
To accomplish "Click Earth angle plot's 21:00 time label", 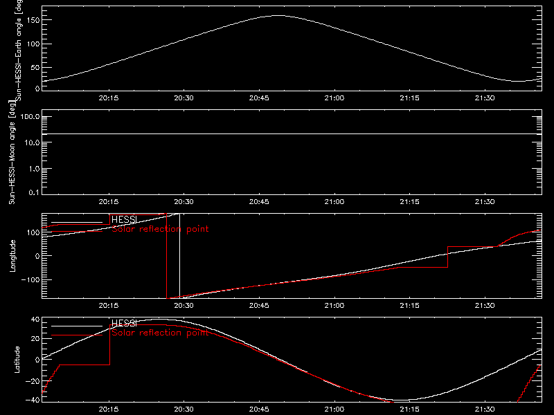I will click(x=334, y=98).
